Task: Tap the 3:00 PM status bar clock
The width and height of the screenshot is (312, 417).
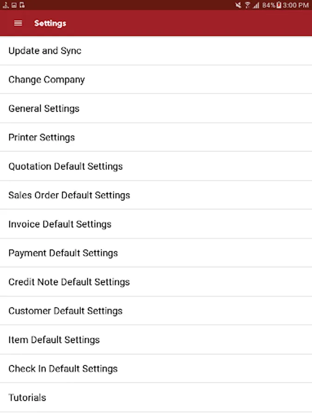Action: pyautogui.click(x=296, y=5)
